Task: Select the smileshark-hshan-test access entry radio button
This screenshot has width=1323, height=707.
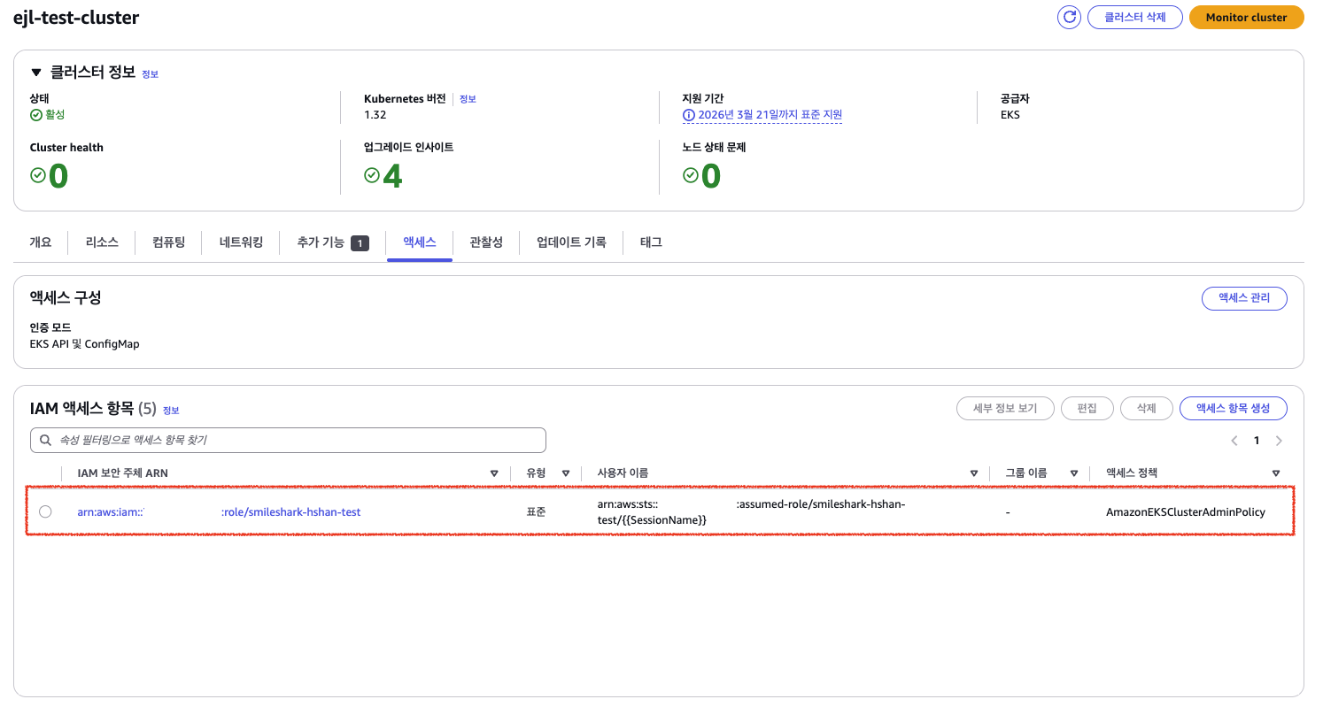Action: click(45, 511)
